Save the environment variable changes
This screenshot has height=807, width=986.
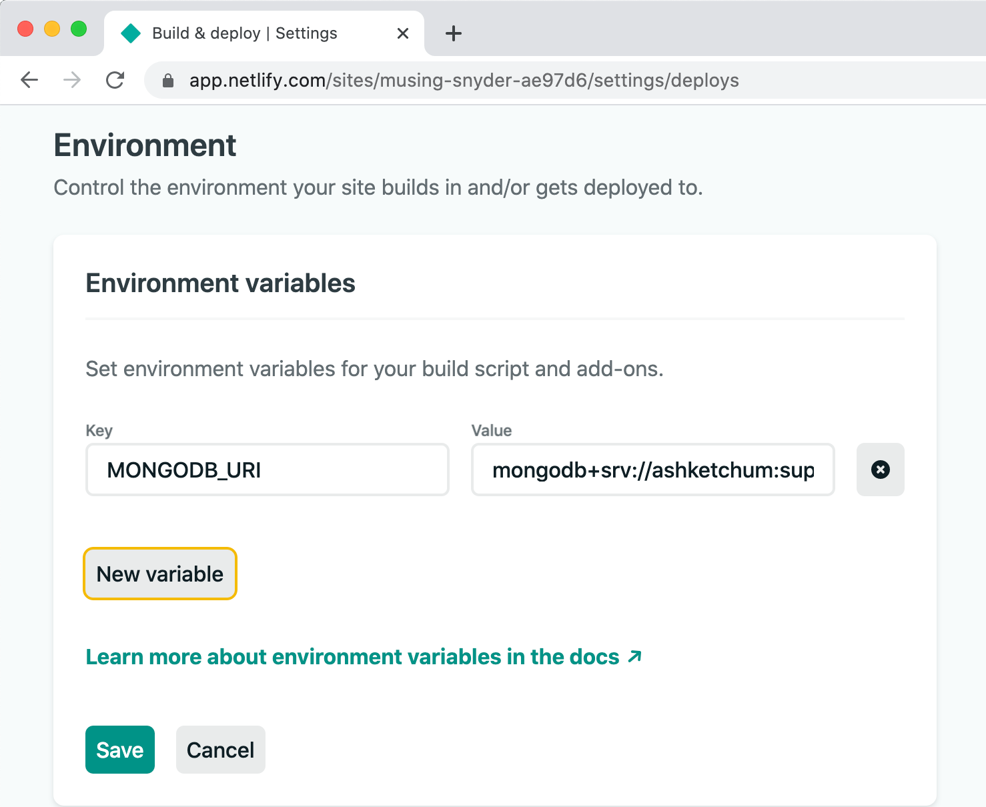coord(119,750)
